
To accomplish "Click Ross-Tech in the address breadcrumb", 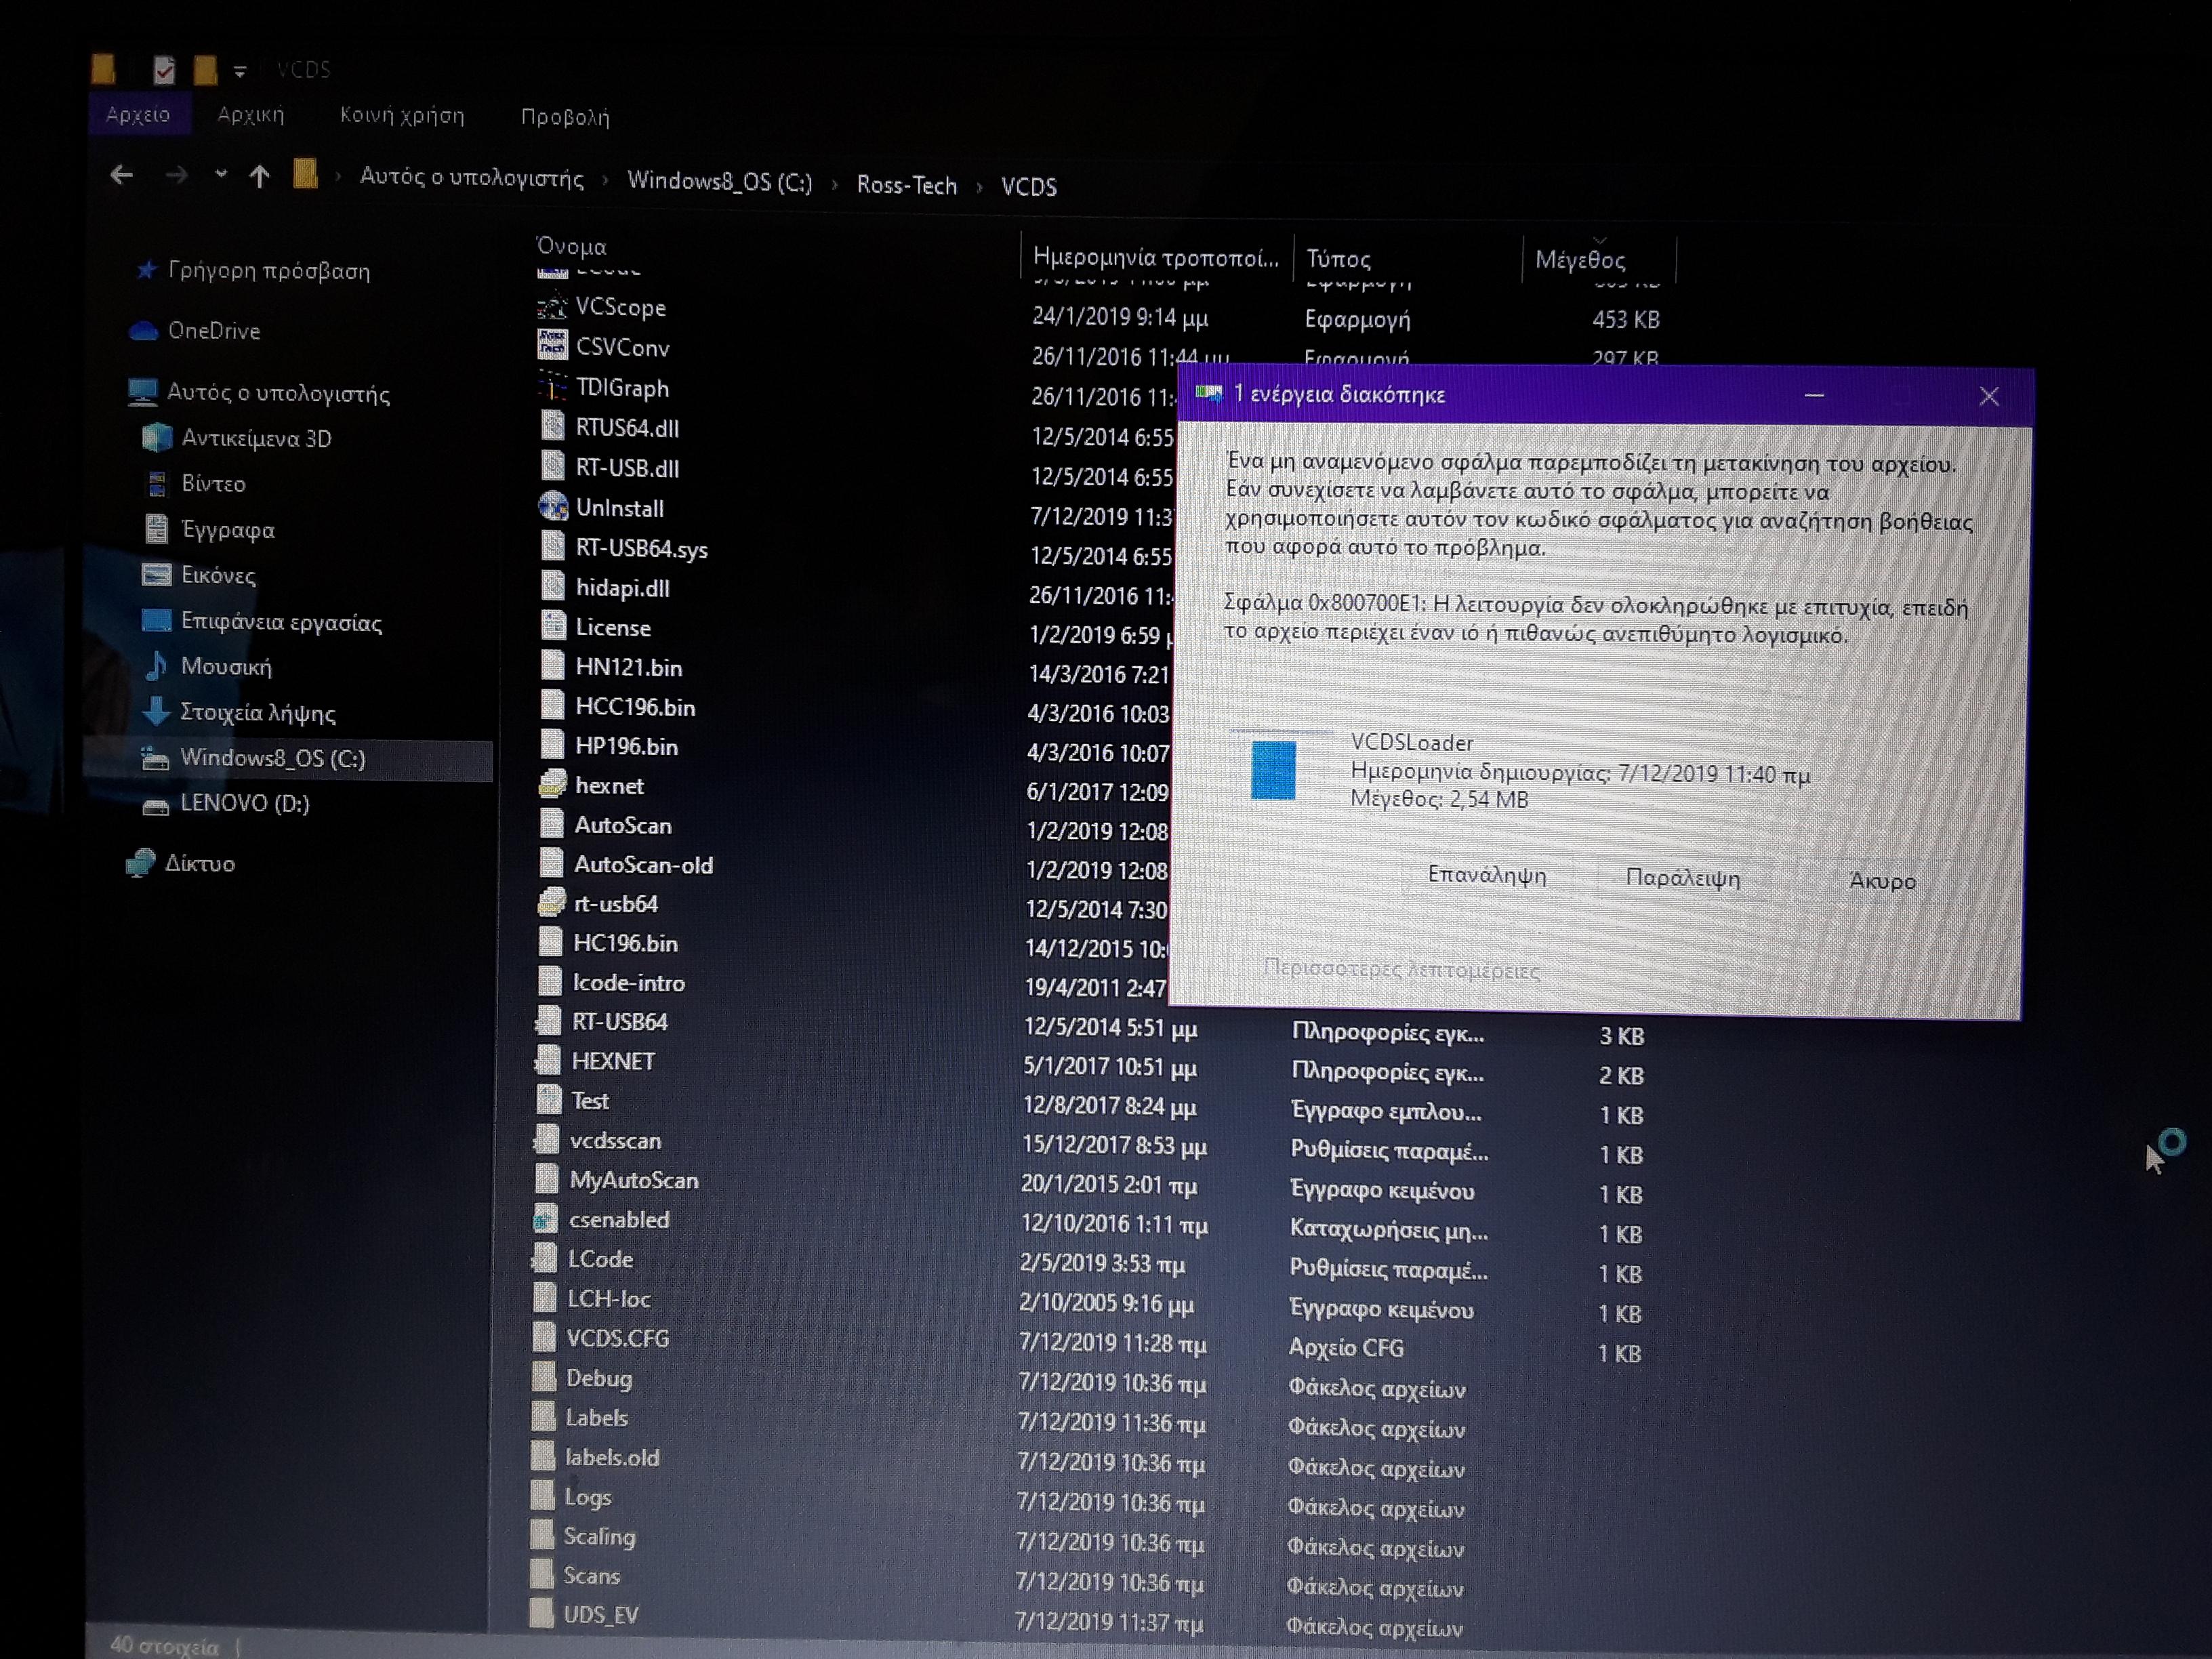I will pyautogui.click(x=906, y=185).
